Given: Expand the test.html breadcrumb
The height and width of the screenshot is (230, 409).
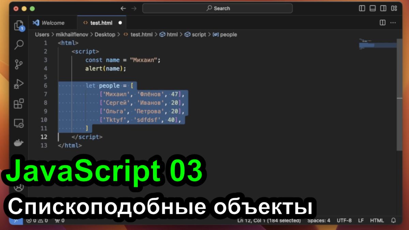Looking at the screenshot, I should [138, 34].
